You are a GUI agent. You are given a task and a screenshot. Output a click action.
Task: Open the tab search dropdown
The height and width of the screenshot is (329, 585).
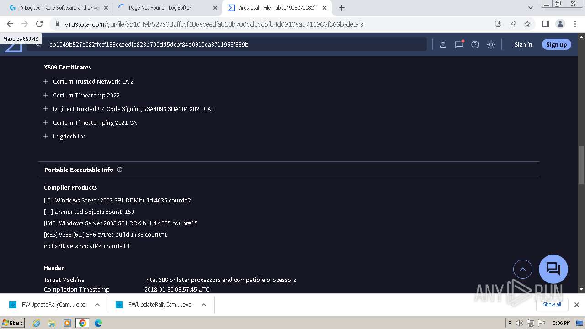tap(530, 8)
